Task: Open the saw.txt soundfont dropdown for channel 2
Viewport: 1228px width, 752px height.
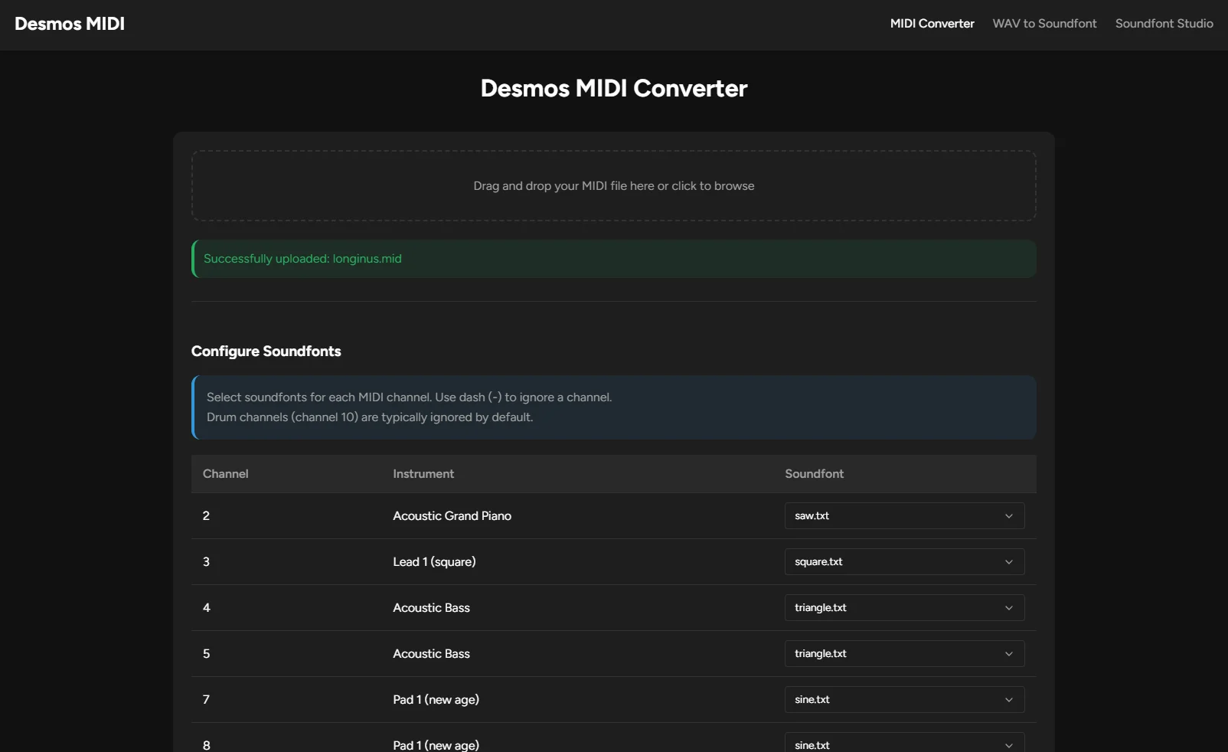Action: [904, 516]
